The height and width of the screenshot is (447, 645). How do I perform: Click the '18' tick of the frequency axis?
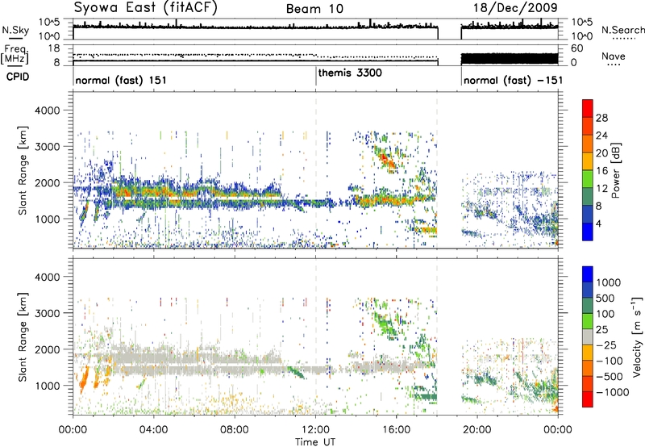(54, 48)
